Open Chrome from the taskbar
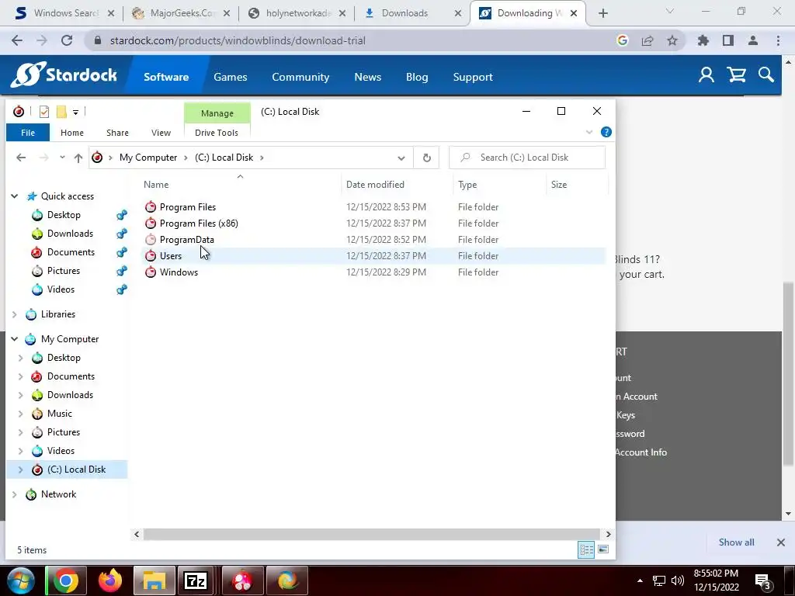Image resolution: width=795 pixels, height=596 pixels. pos(66,580)
